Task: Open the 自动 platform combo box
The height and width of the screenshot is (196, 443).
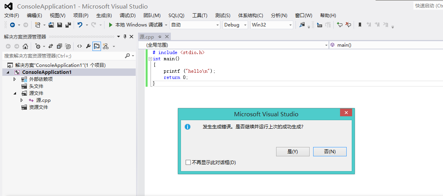Action: pos(195,25)
